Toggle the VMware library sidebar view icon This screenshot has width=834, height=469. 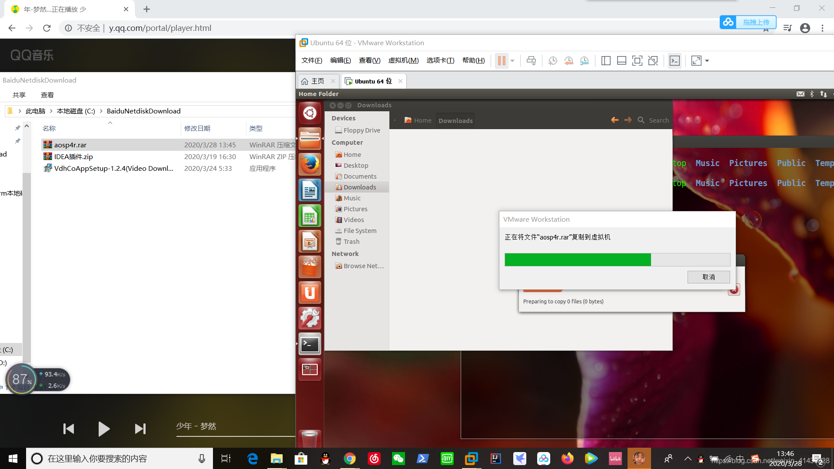[x=606, y=60]
